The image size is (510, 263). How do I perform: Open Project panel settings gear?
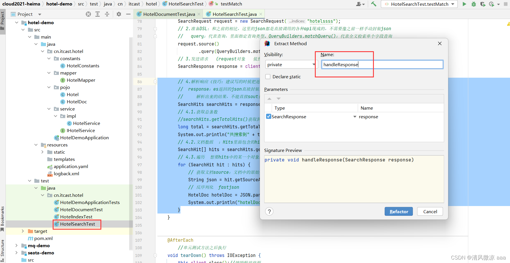(119, 14)
